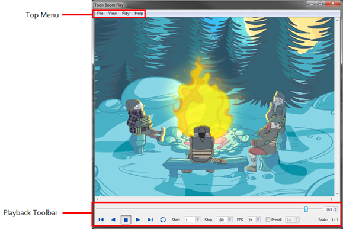The image size is (343, 229).
Task: Play the animation backward
Action: point(113,220)
